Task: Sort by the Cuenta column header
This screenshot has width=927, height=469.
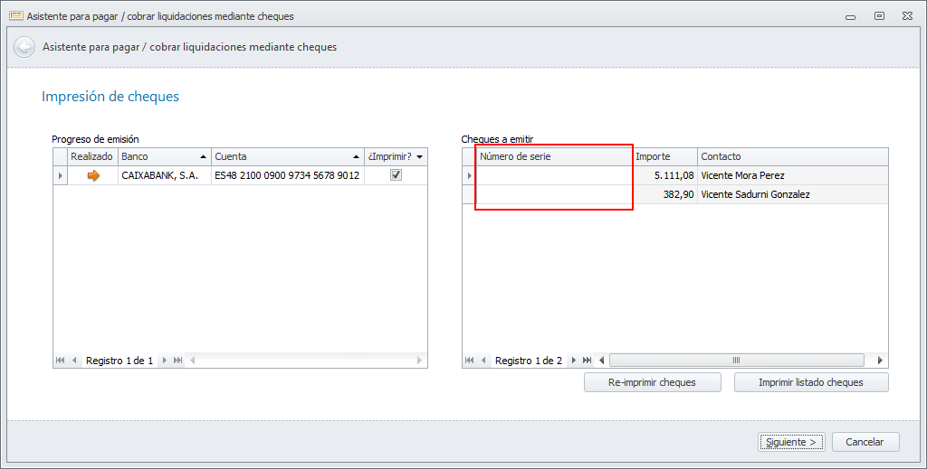Action: click(287, 156)
